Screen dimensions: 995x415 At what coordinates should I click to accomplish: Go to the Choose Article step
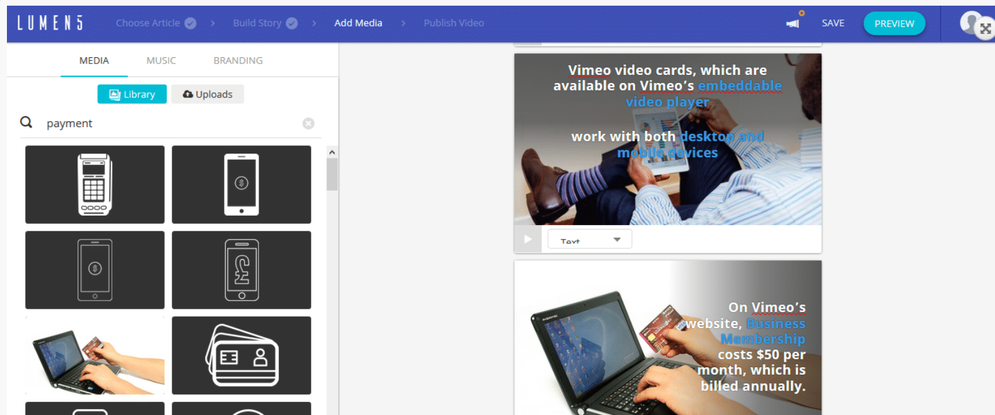tap(156, 23)
